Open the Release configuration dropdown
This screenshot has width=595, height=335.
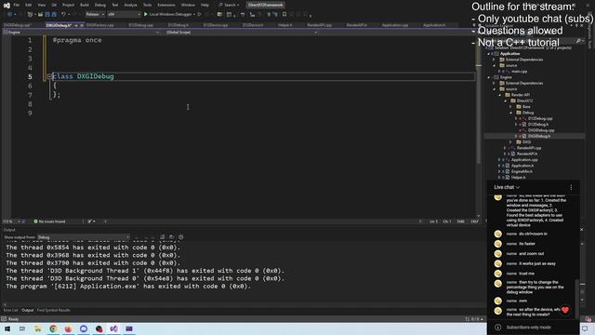(95, 15)
